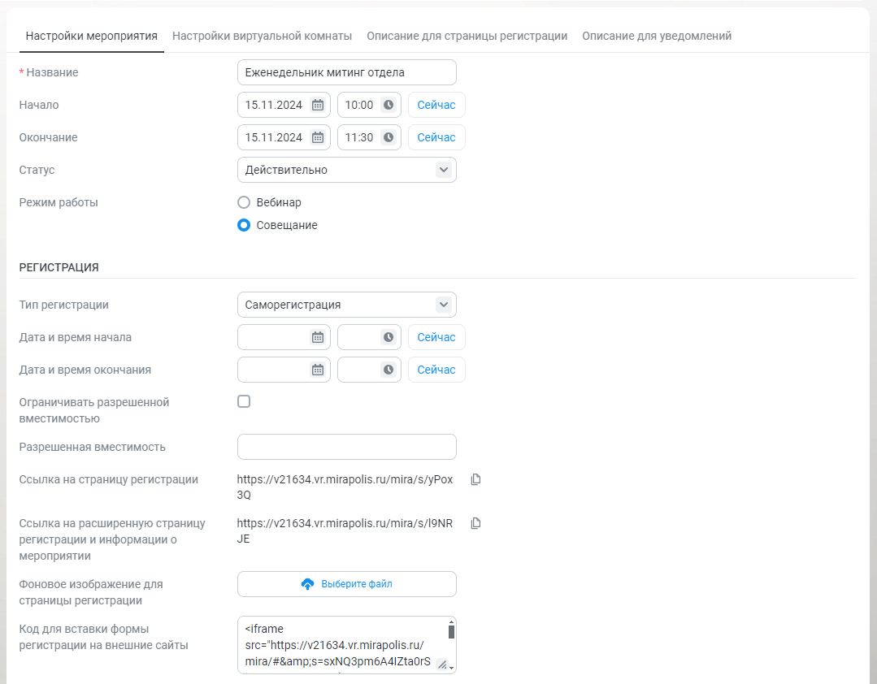Open clock picker for Дата и время окончания

[x=389, y=370]
